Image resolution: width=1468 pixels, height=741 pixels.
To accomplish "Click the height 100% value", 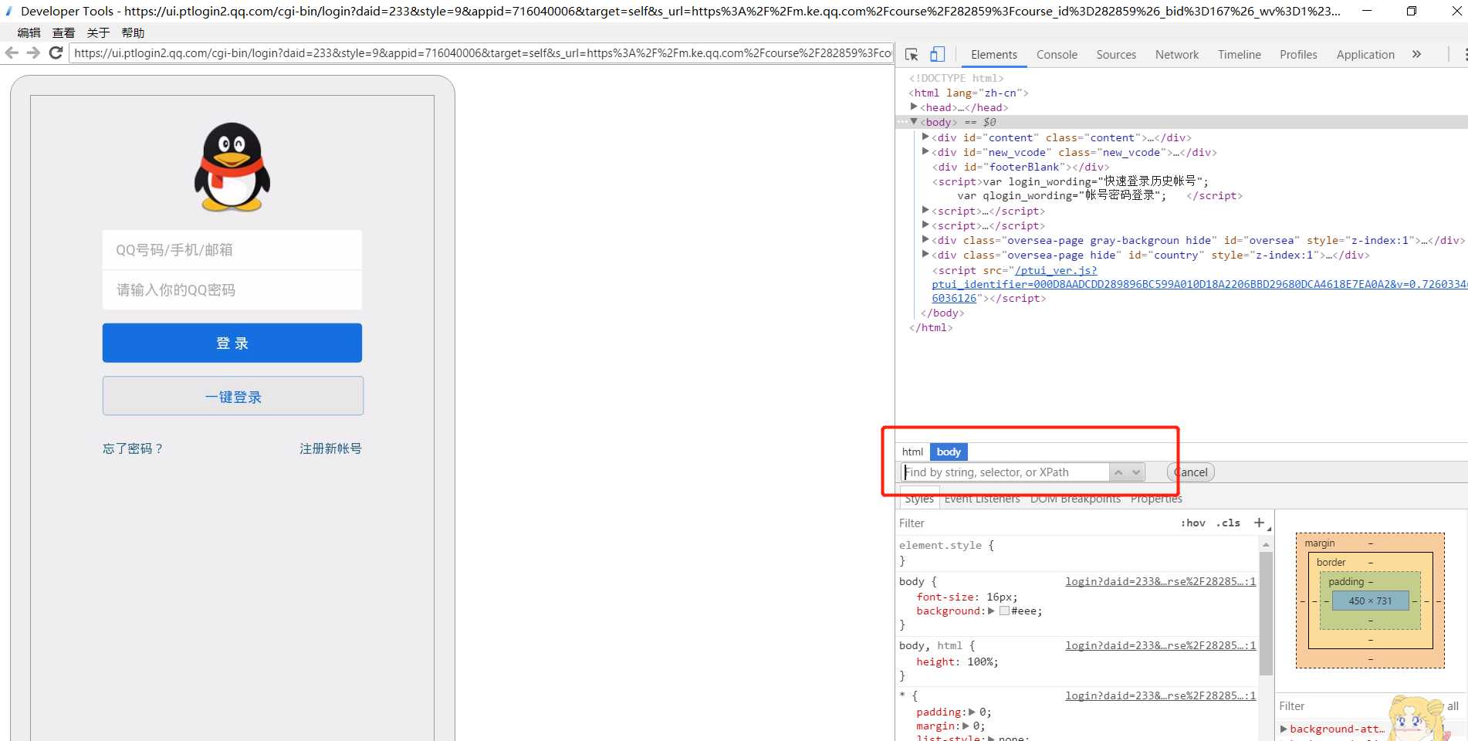I will tap(983, 661).
